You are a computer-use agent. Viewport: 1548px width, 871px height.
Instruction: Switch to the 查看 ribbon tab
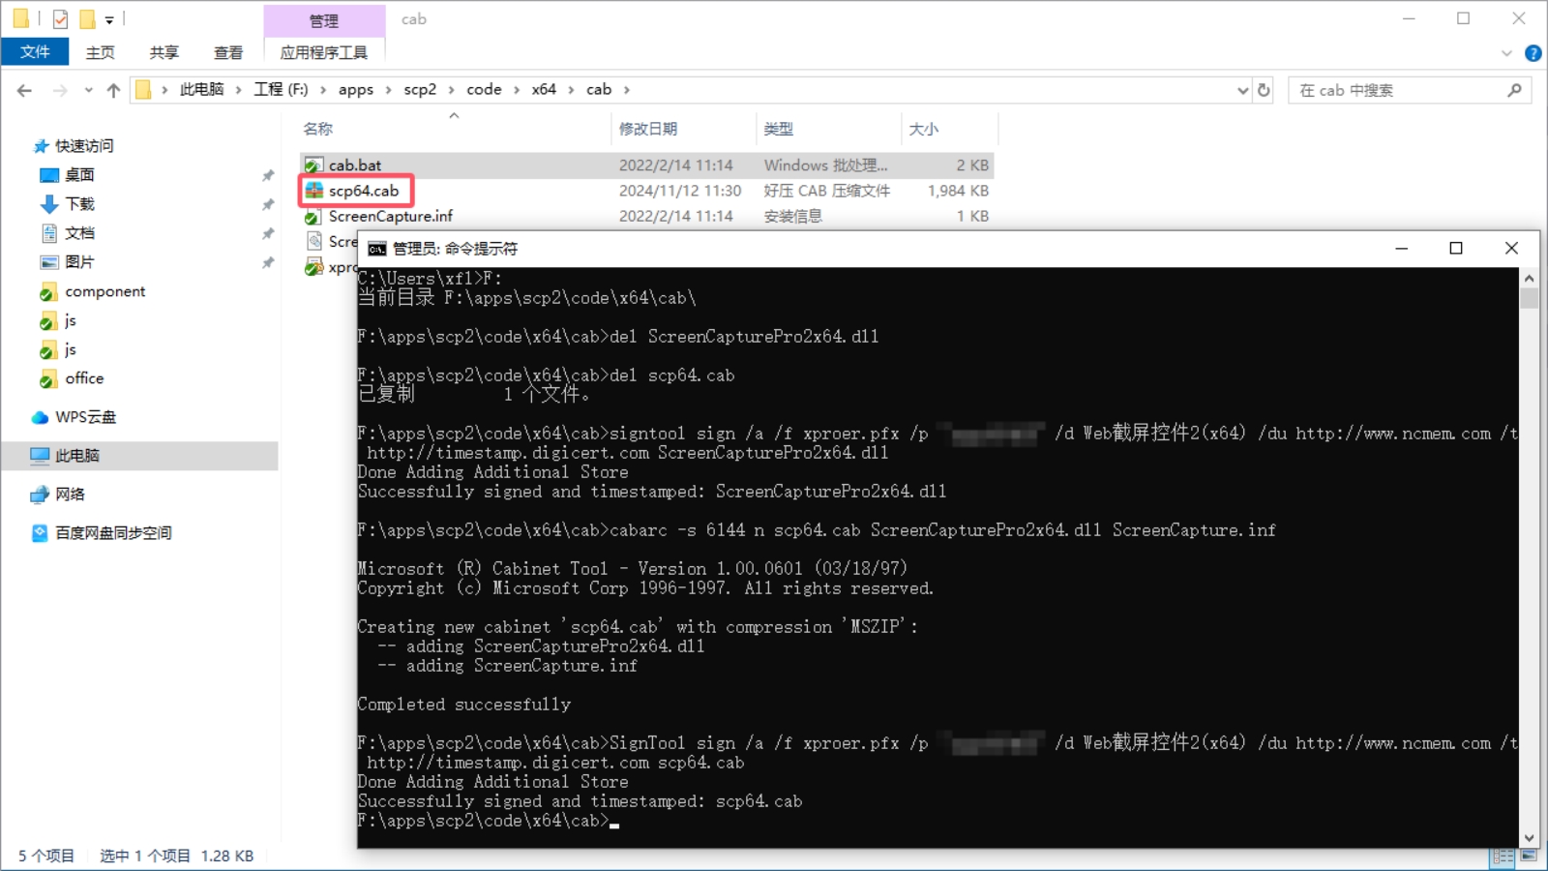coord(228,52)
